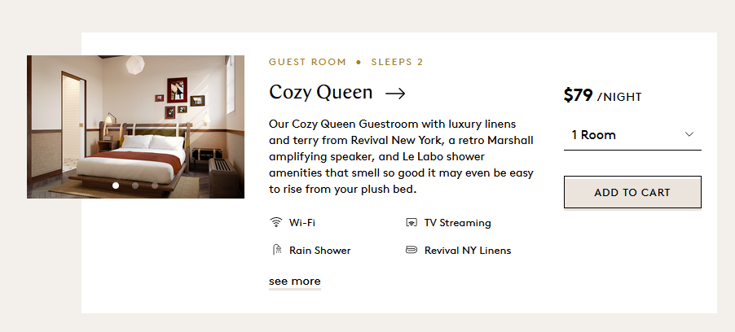Click the Revival NY Linens icon
735x332 pixels.
pyautogui.click(x=412, y=250)
